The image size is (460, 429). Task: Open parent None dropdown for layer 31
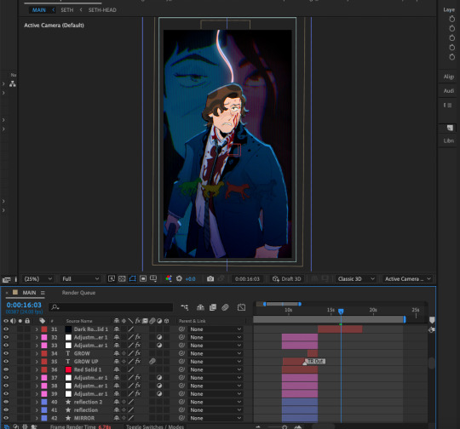216,329
